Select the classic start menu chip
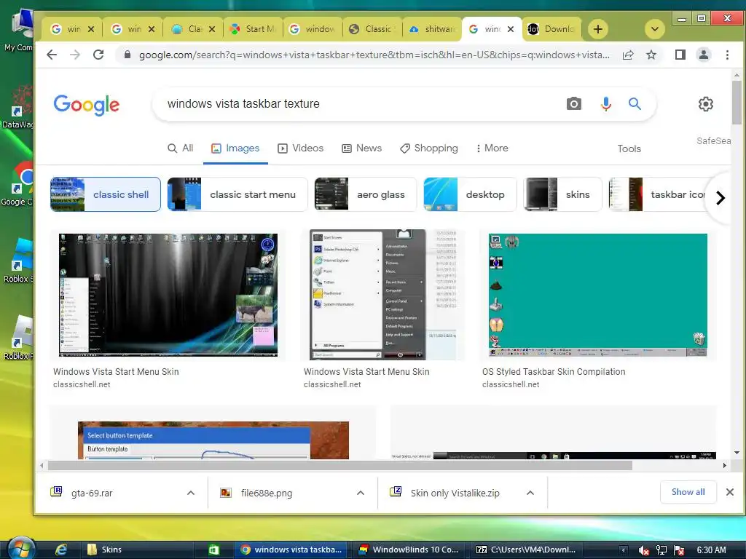The height and width of the screenshot is (559, 746). click(237, 194)
